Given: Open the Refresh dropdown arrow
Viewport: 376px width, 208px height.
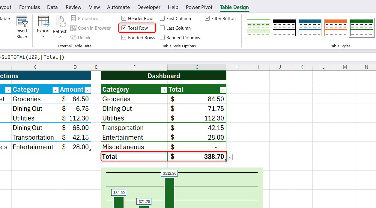Looking at the screenshot, I should tap(60, 37).
